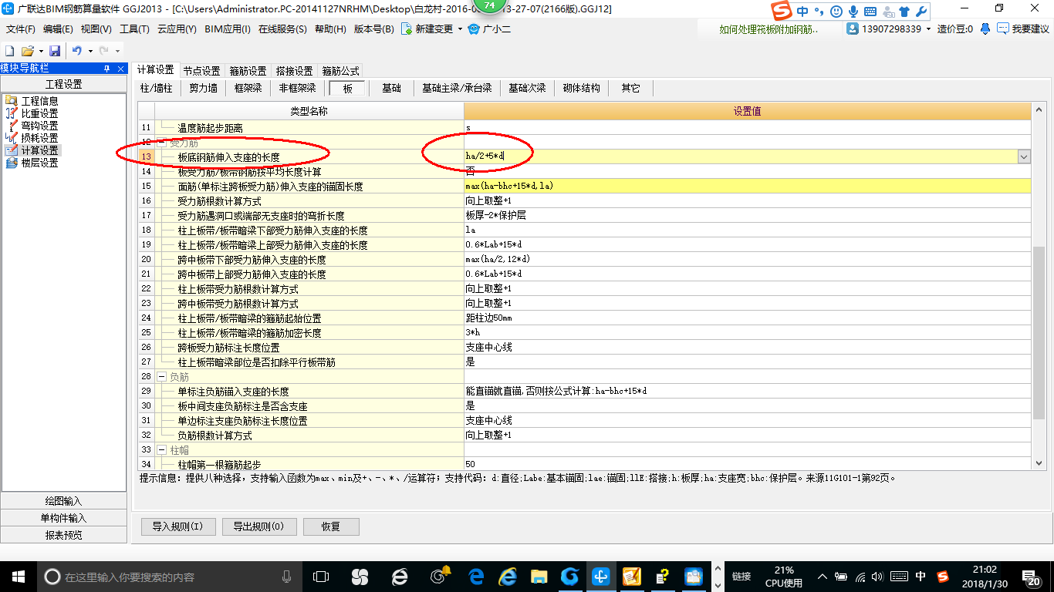Viewport: 1054px width, 592px height.
Task: Switch to the 箍筋公式 tab
Action: pos(340,70)
